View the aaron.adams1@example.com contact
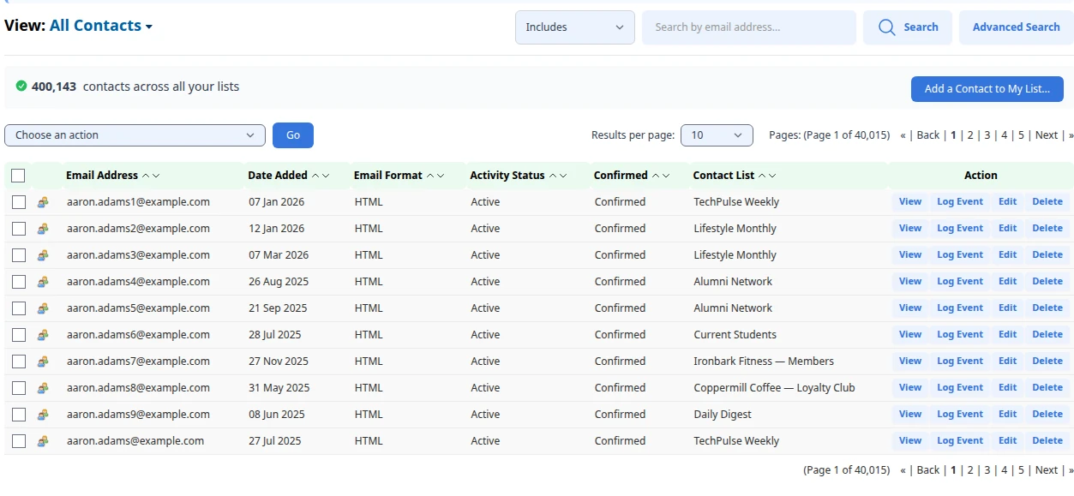The height and width of the screenshot is (496, 1074). click(909, 202)
